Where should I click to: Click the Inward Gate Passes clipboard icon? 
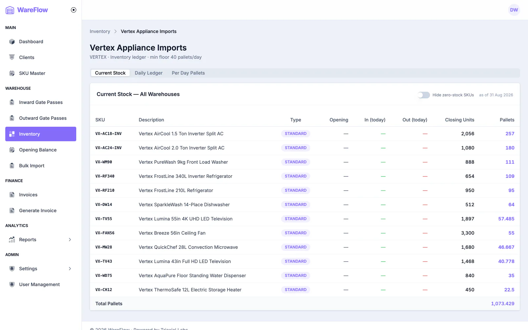click(12, 102)
